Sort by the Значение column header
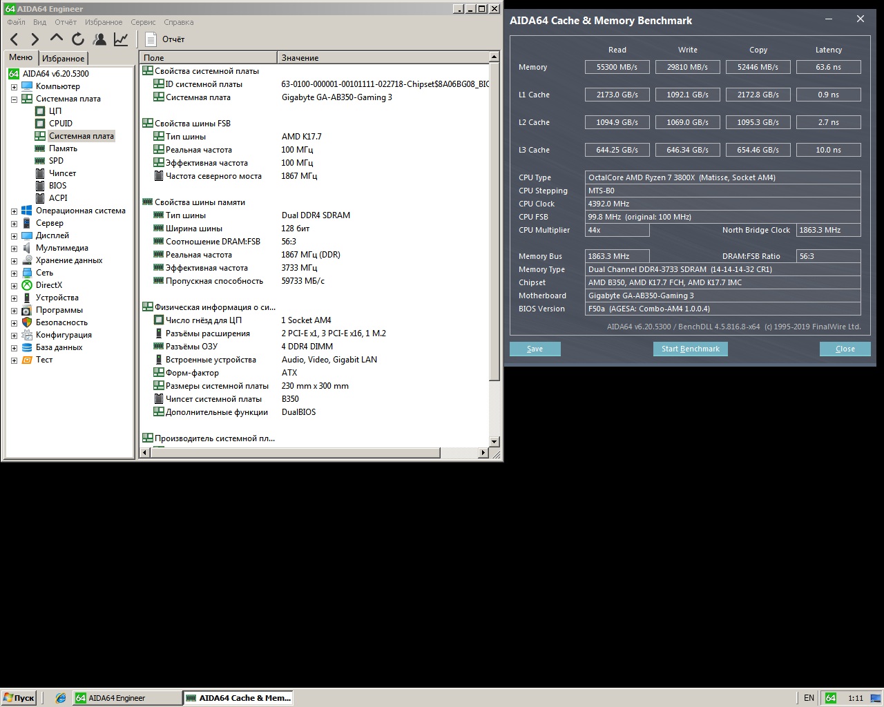The height and width of the screenshot is (707, 884). point(383,58)
